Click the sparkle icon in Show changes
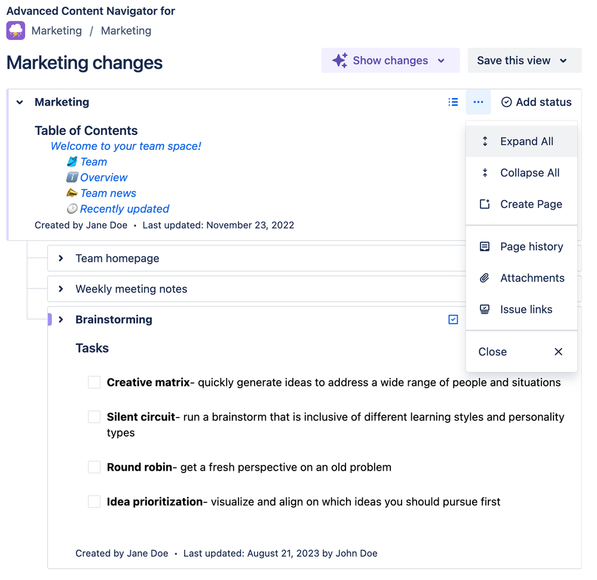Viewport: 597px width, 580px height. point(339,60)
